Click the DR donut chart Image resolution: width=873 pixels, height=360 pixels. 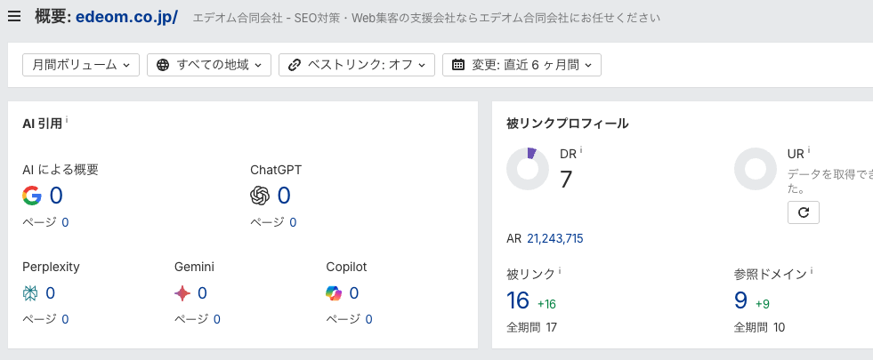click(528, 169)
